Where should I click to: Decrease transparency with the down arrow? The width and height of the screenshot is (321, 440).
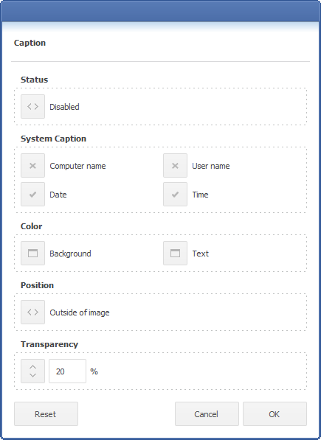coord(32,375)
